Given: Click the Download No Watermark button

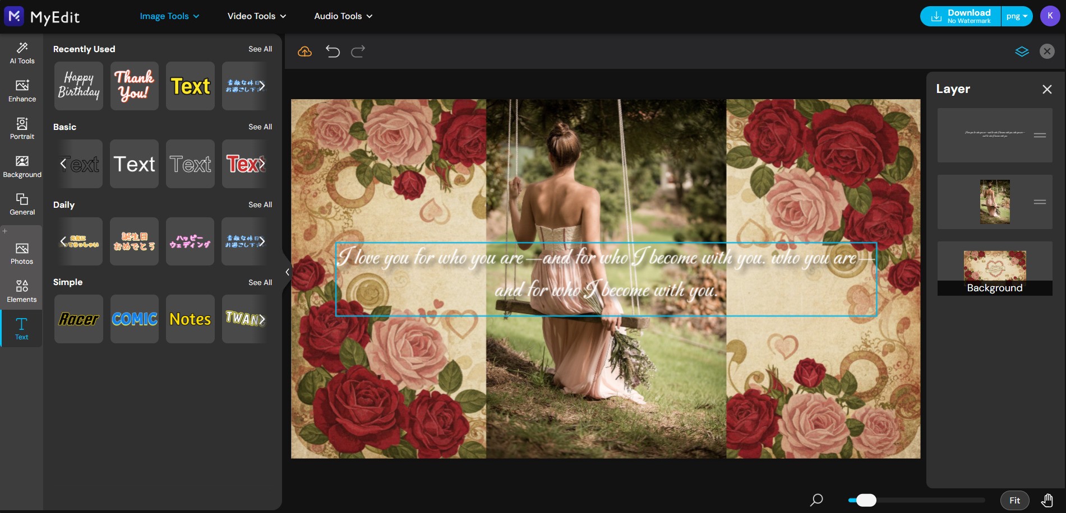Looking at the screenshot, I should click(960, 16).
